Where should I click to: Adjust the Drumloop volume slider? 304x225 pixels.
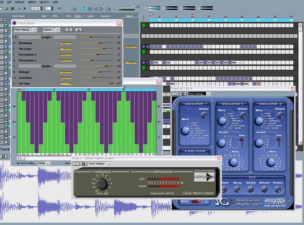click(100, 43)
